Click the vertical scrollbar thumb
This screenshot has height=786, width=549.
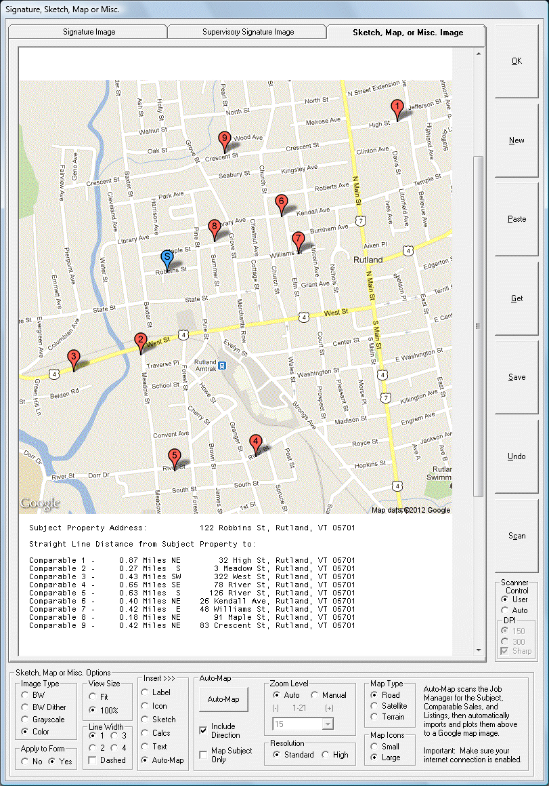pos(479,326)
